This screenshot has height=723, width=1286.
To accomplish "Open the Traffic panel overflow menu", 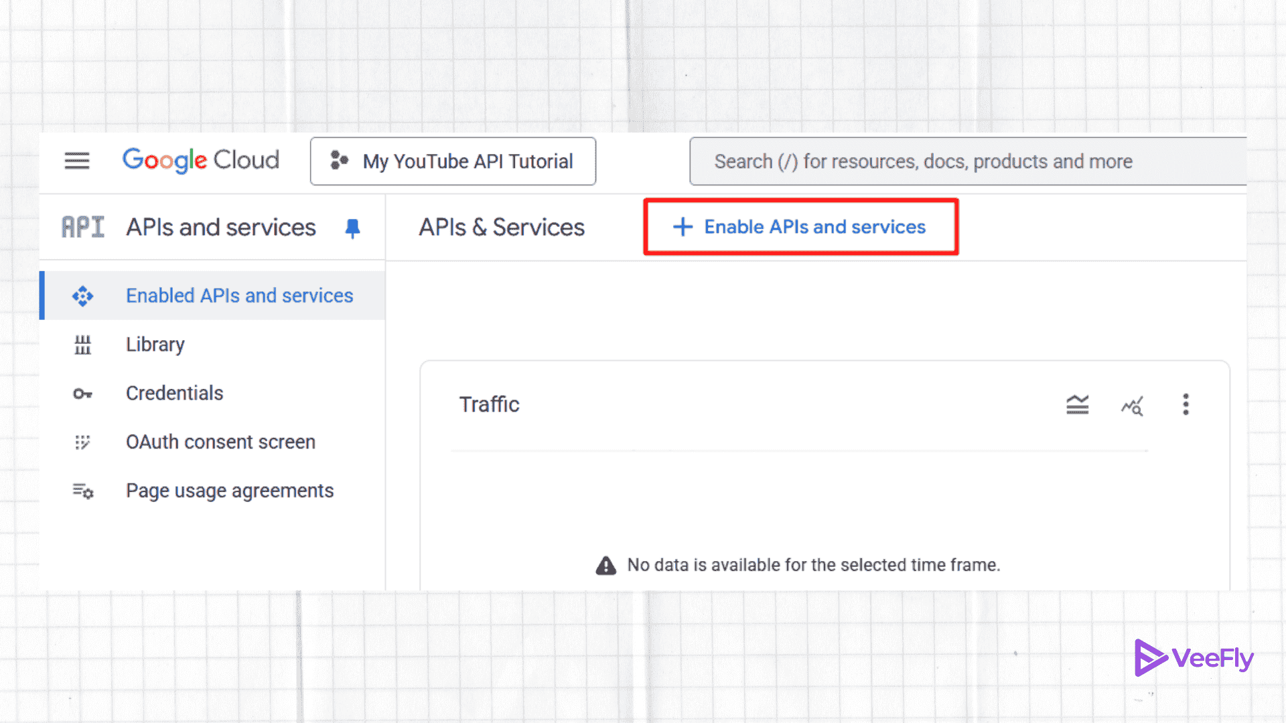I will point(1186,404).
